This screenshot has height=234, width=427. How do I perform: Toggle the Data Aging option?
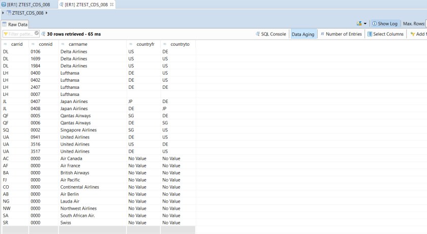point(303,34)
